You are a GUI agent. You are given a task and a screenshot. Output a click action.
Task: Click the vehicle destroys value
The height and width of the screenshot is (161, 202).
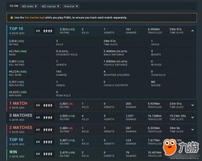click(104, 82)
